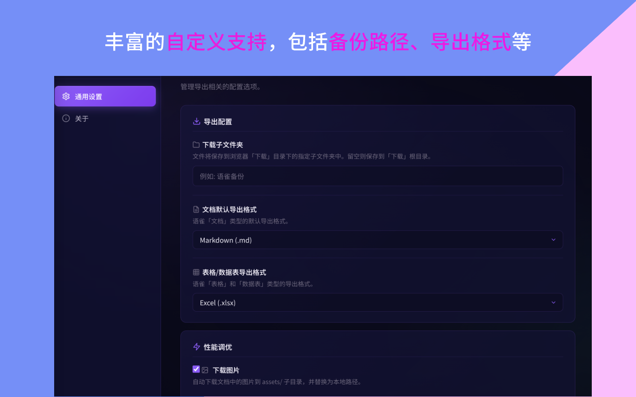Viewport: 636px width, 397px height.
Task: Click the document icon beside 文档默认导出格式
Action: (196, 210)
